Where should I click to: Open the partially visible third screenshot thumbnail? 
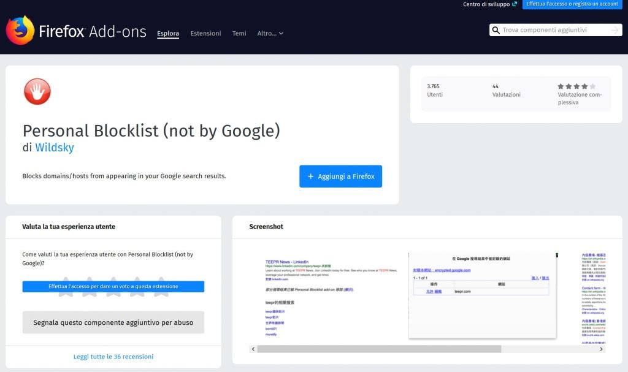click(x=593, y=298)
